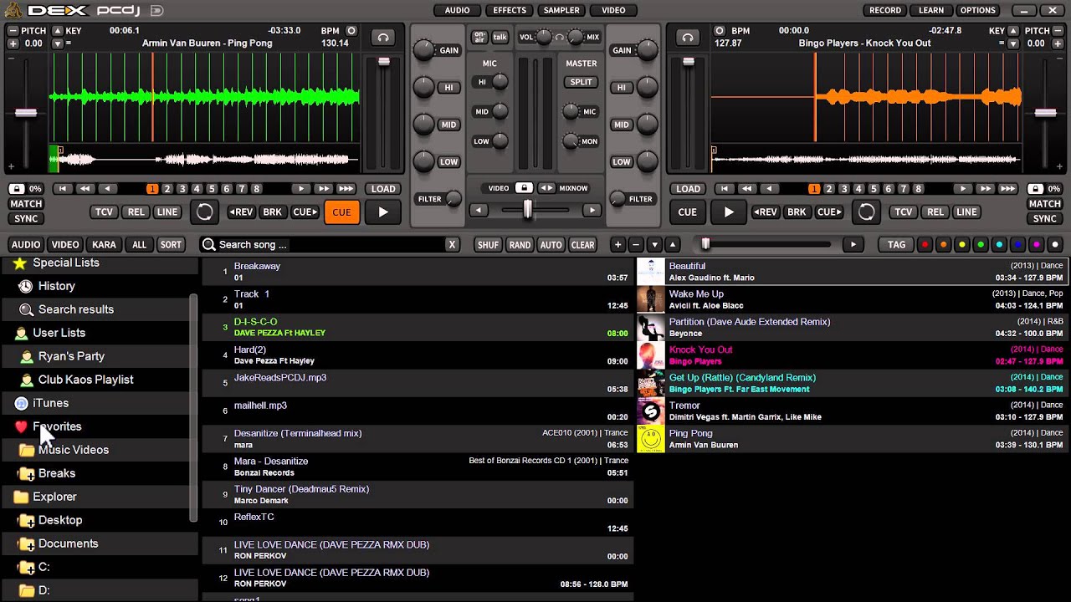
Task: Click left deck headphone cue icon
Action: click(383, 38)
